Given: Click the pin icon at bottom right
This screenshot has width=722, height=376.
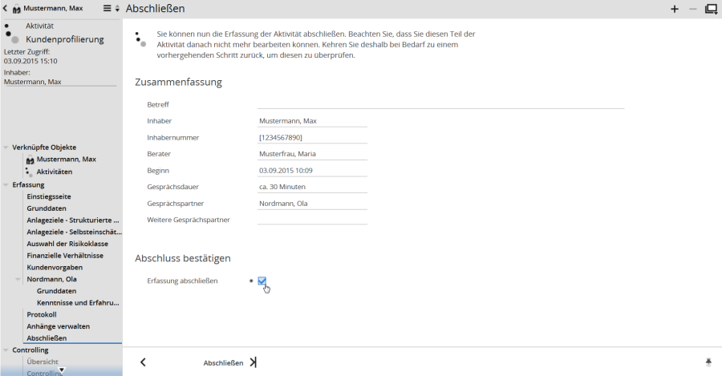Looking at the screenshot, I should pyautogui.click(x=708, y=362).
